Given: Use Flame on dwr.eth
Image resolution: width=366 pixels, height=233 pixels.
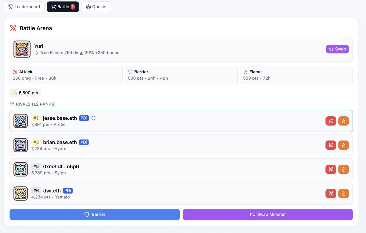Looking at the screenshot, I should (x=343, y=193).
